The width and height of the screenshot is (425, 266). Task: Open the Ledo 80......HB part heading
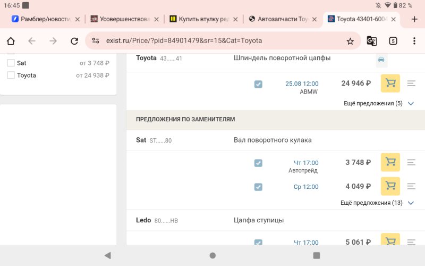157,220
